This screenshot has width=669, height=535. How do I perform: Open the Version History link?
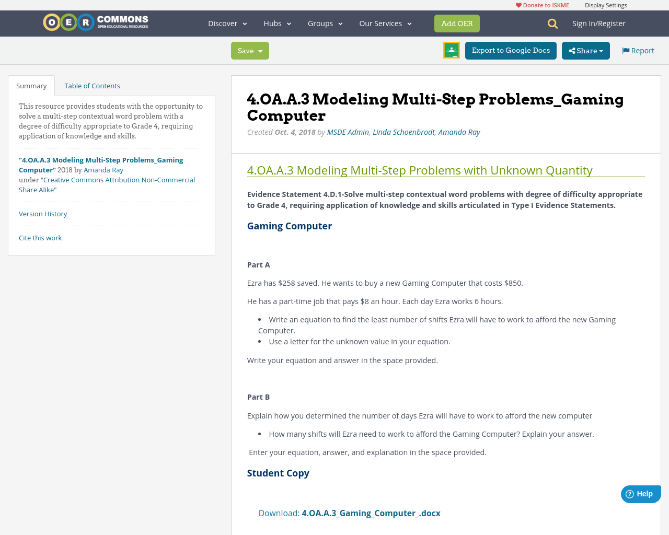[43, 213]
